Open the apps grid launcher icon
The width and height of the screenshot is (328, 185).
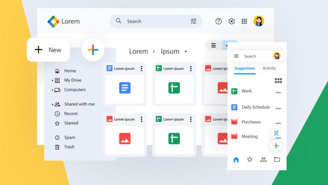pyautogui.click(x=244, y=21)
